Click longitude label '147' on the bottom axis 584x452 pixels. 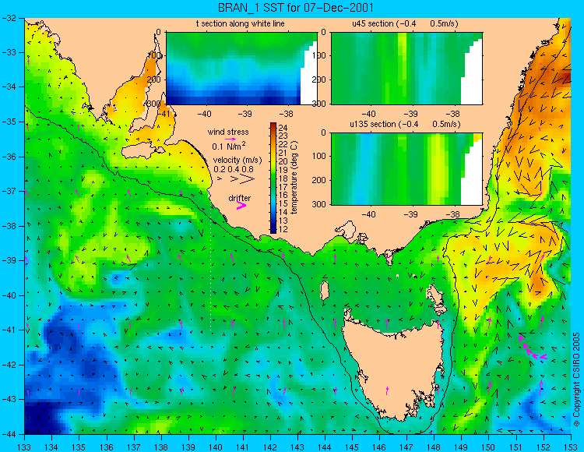406,447
